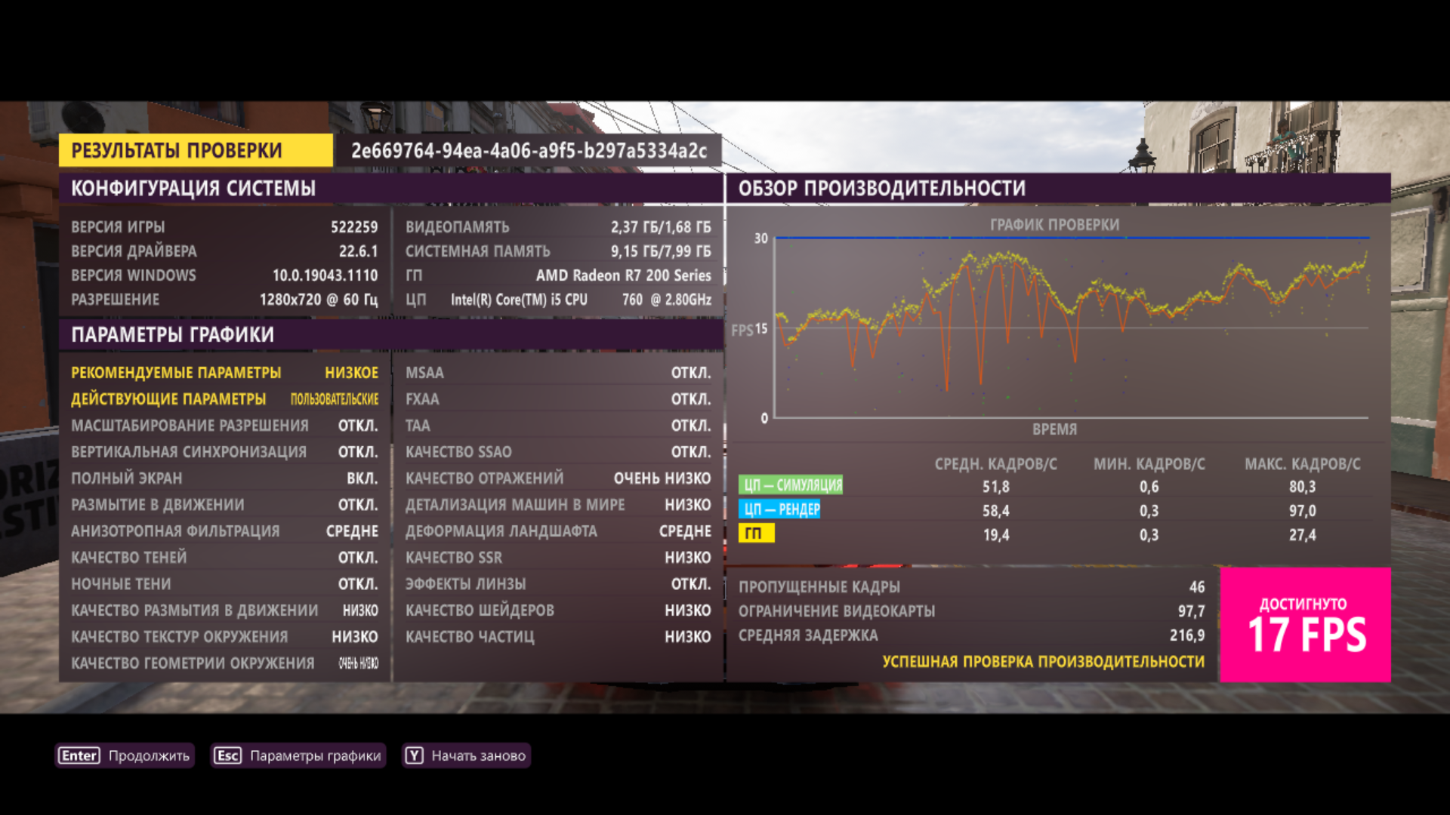
Task: Click the benchmark ID string 2e669764
Action: point(529,150)
